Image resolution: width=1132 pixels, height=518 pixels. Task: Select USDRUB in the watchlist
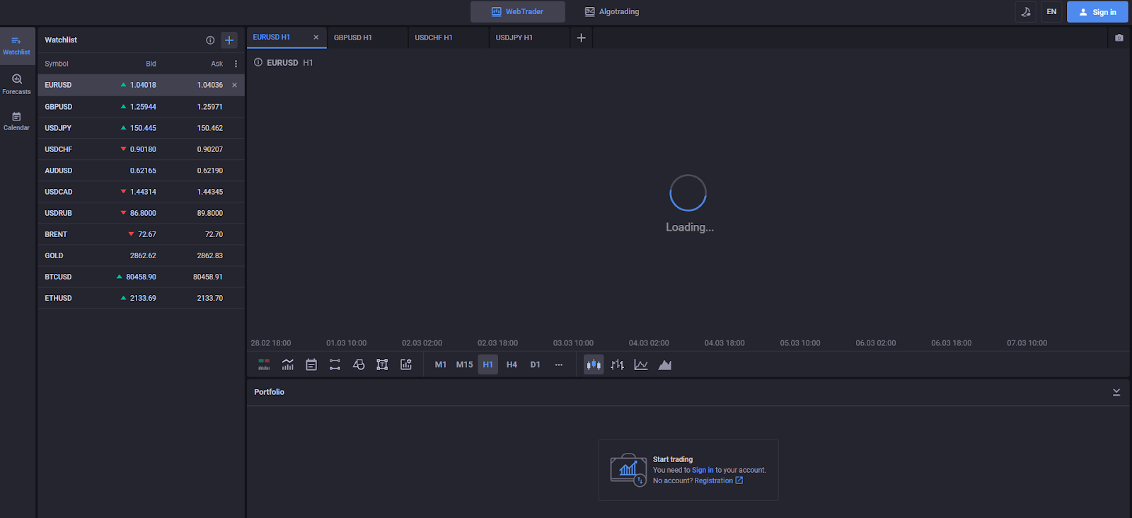coord(141,213)
